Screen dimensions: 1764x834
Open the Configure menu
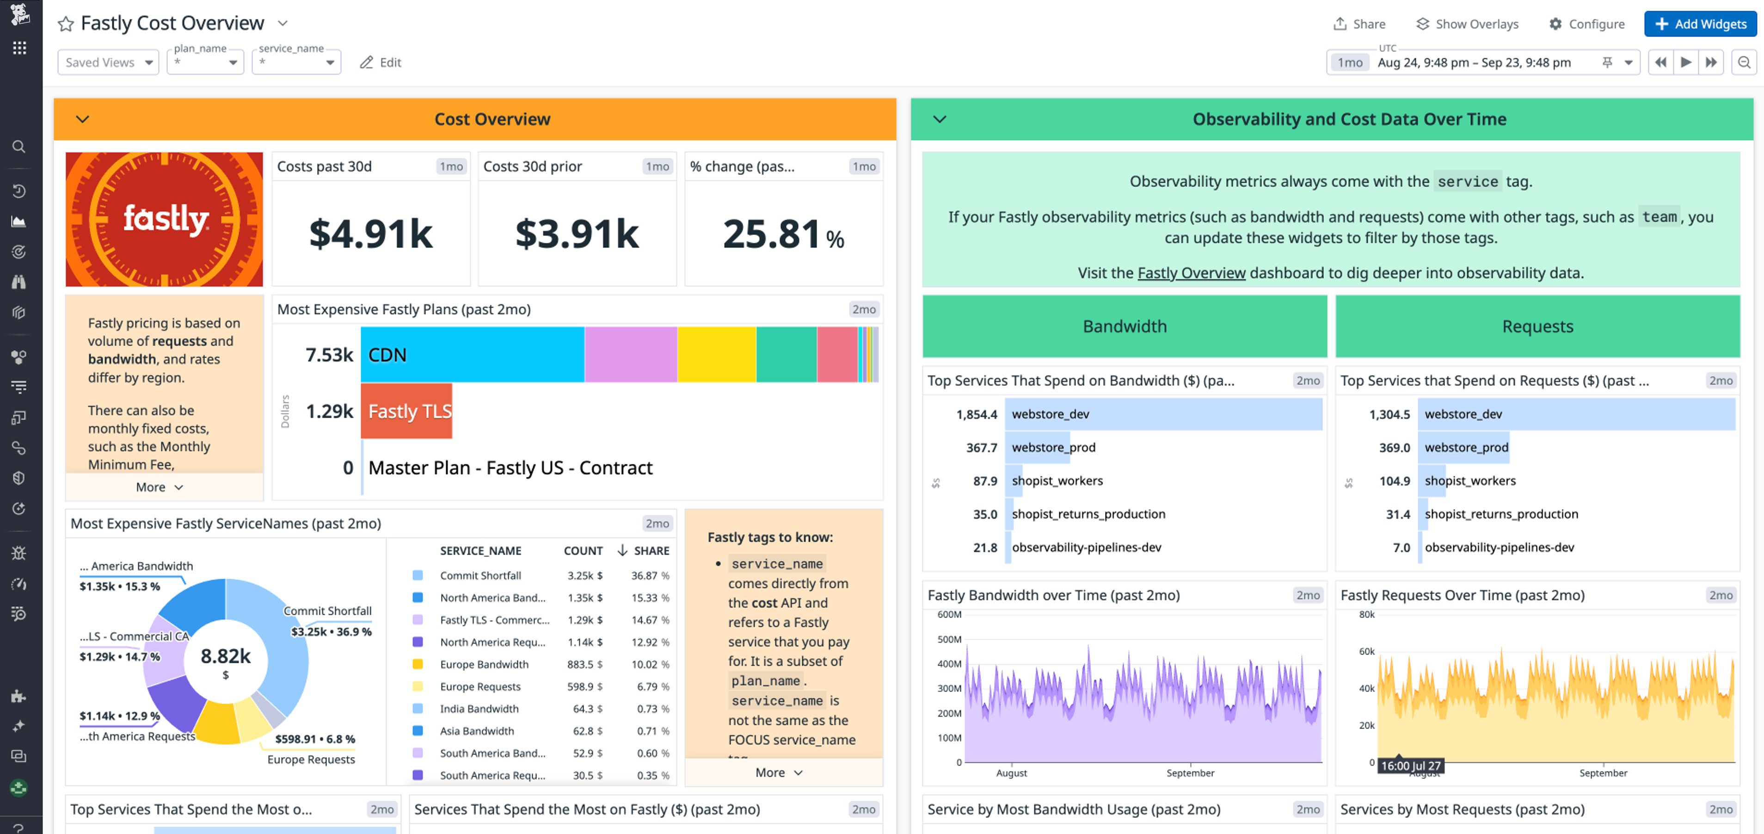1587,23
